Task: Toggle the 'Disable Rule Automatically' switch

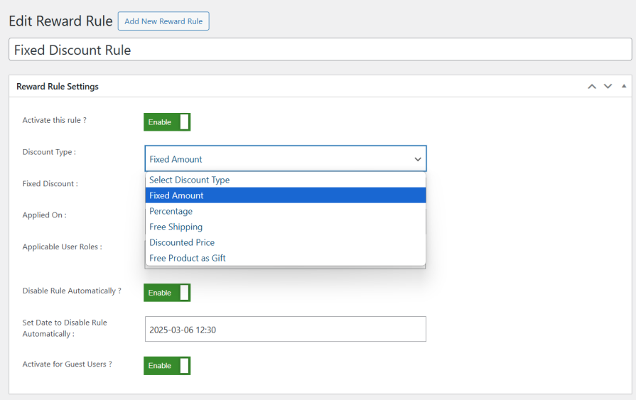Action: [x=167, y=293]
